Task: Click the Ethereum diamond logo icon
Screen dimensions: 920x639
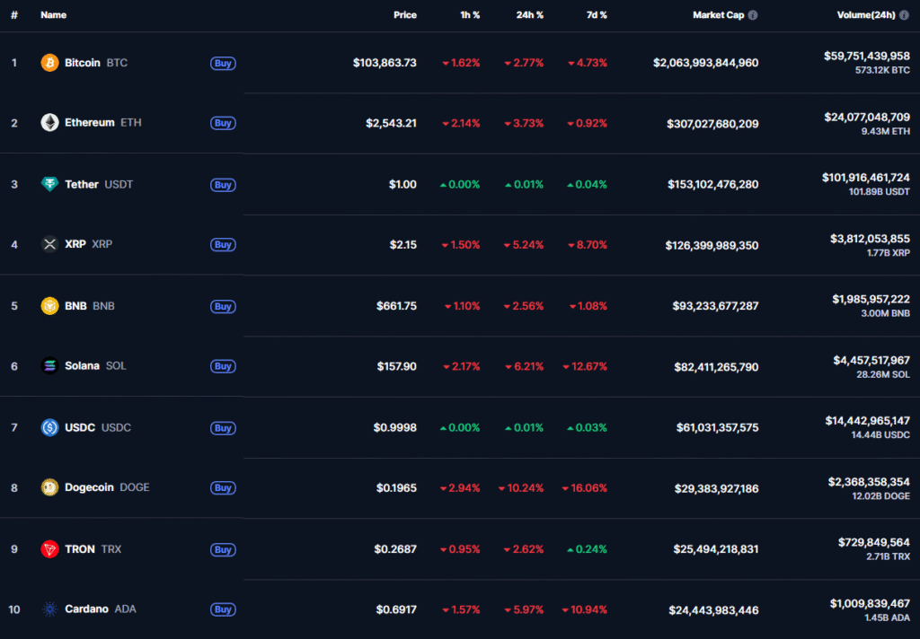Action: coord(49,123)
